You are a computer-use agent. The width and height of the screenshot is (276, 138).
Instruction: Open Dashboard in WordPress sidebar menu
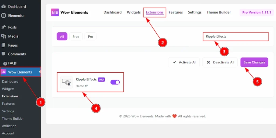pyautogui.click(x=17, y=6)
